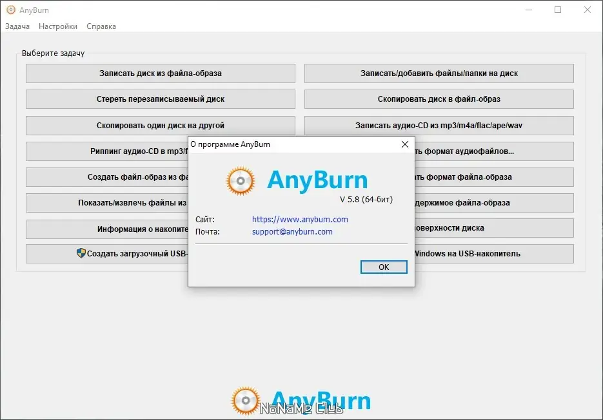Open the Настройки menu
Screen dimensions: 603x420
point(57,26)
